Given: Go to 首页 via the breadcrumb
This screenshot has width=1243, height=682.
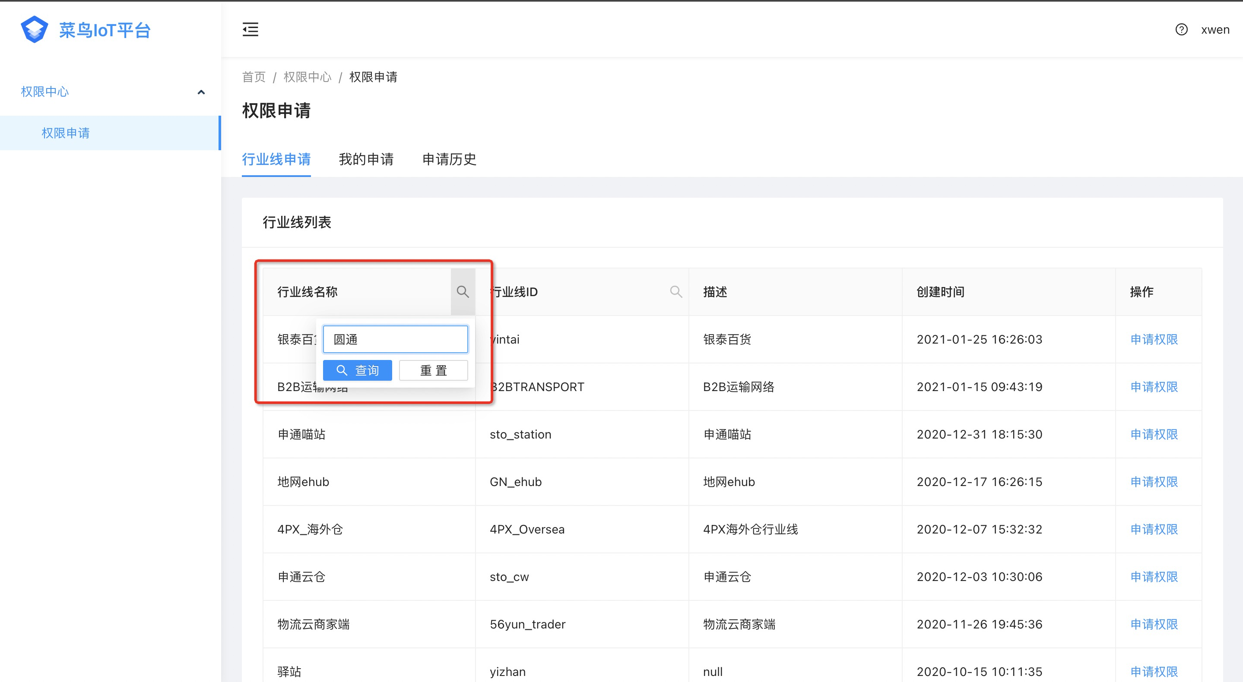Looking at the screenshot, I should (x=254, y=77).
